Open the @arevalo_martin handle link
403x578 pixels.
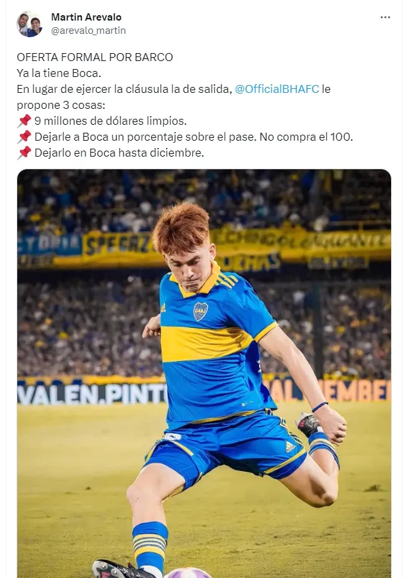pos(88,31)
